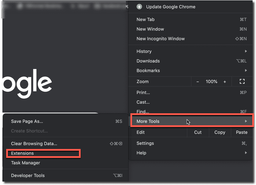This screenshot has height=185, width=256.
Task: Choose New Window menu item
Action: coord(190,29)
